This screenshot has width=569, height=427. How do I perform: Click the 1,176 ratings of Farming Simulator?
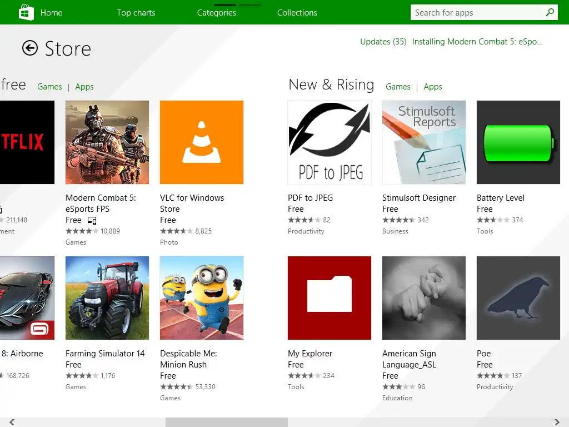tap(108, 376)
